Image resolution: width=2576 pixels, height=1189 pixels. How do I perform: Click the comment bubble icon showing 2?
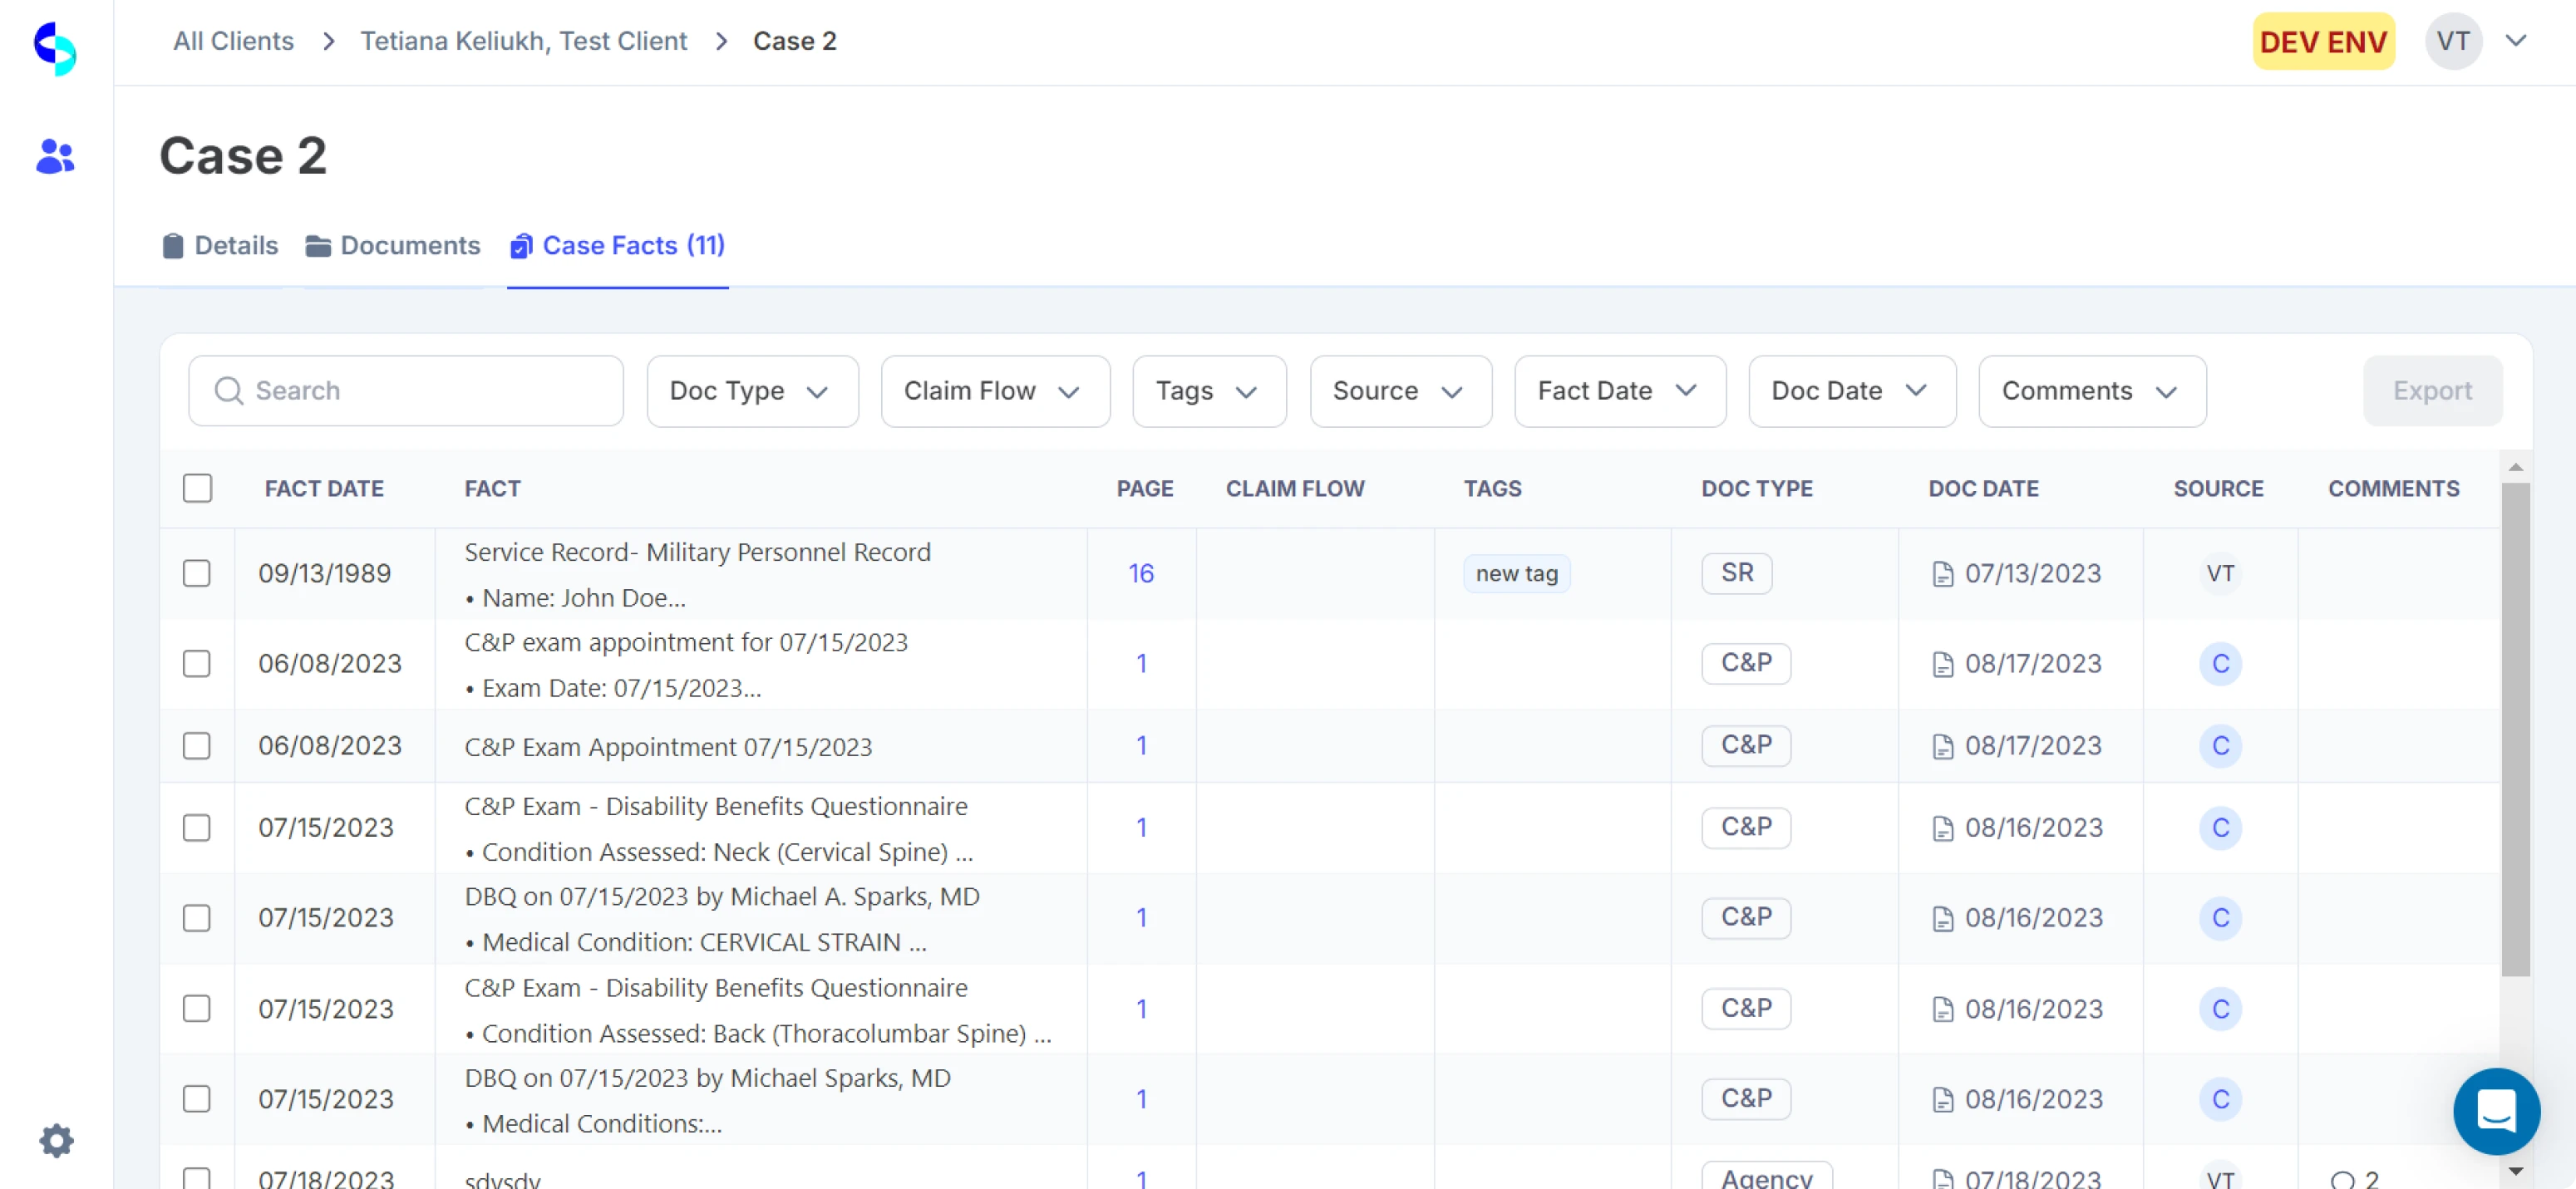pyautogui.click(x=2342, y=1179)
